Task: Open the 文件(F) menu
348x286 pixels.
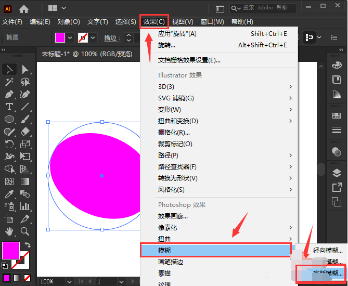Action: pos(12,22)
